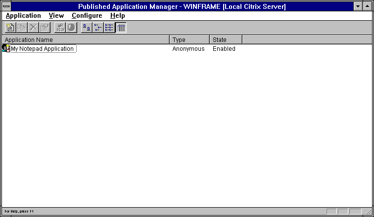This screenshot has width=374, height=217.
Task: Sort by the State column header
Action: click(x=226, y=39)
